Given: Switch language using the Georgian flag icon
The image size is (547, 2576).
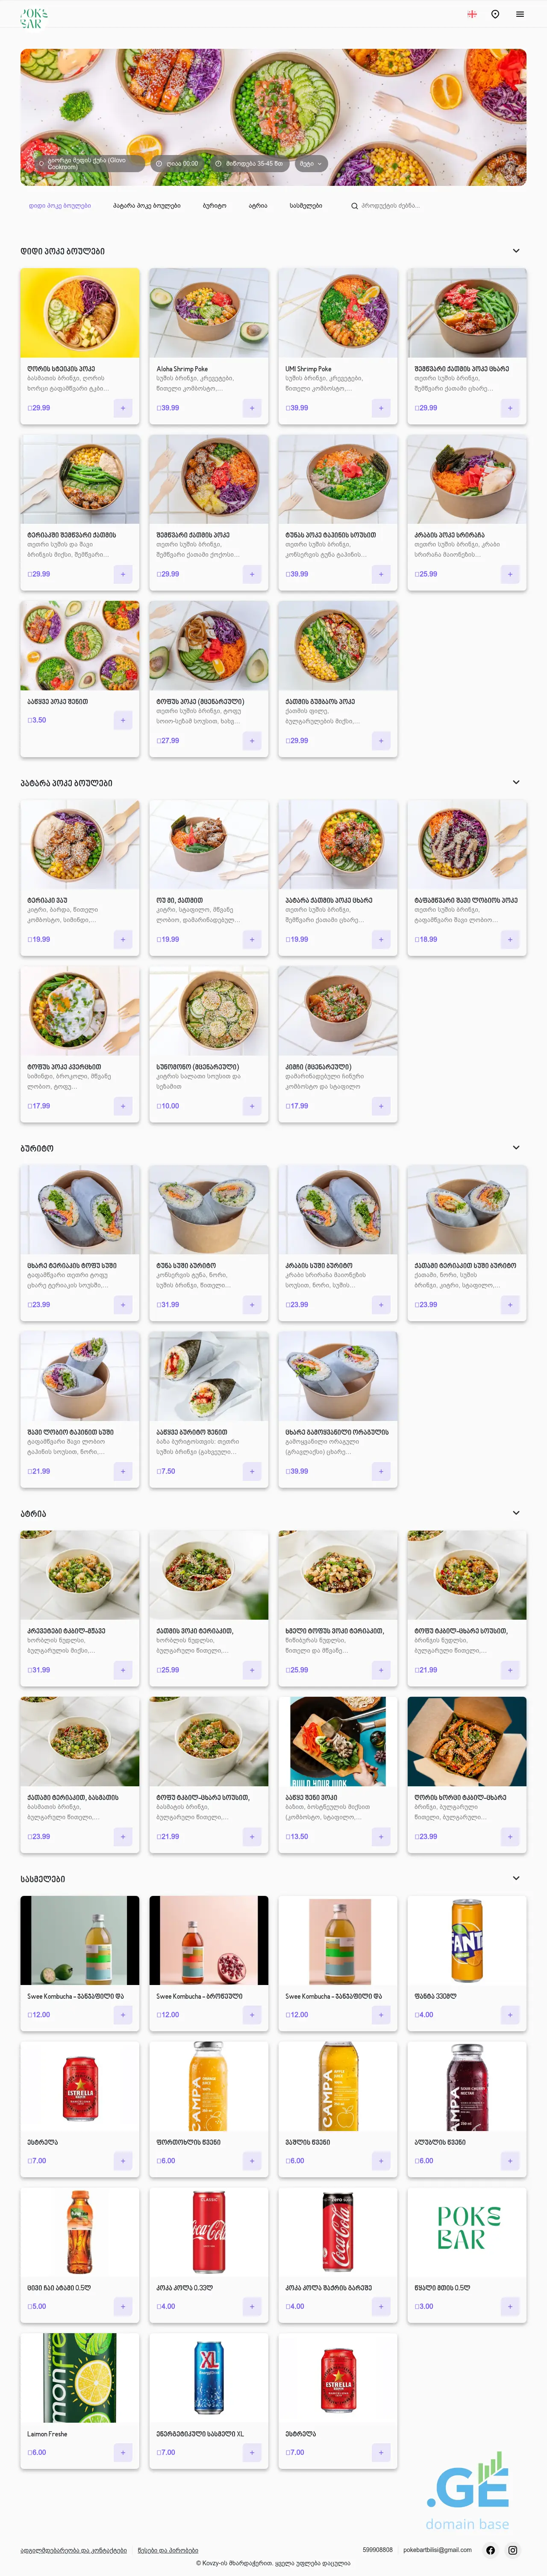Looking at the screenshot, I should pos(472,14).
